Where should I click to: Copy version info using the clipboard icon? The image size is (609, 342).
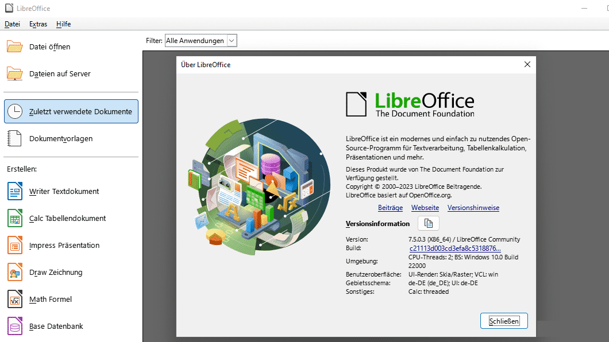[x=428, y=223]
